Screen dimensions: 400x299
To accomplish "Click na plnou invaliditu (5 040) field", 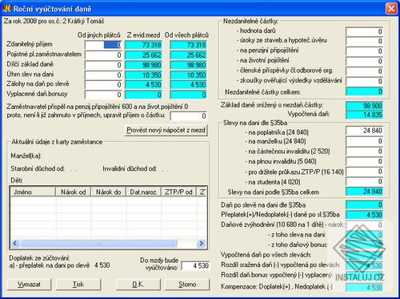I will click(364, 161).
